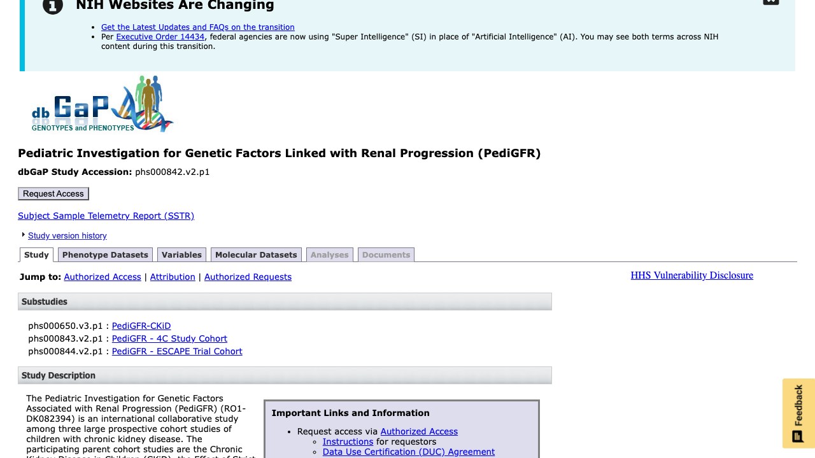Open the Molecular Datasets tab
The height and width of the screenshot is (458, 815).
256,254
